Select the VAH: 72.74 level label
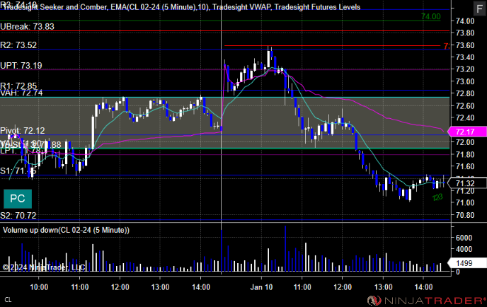Screen dimensions: 487x307 [x=21, y=93]
